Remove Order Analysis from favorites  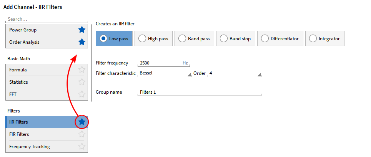coord(82,42)
